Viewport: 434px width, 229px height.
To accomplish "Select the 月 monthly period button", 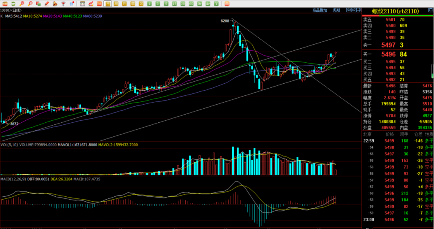I will pos(124,4).
